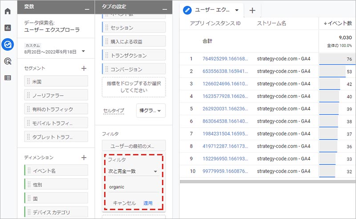The width and height of the screenshot is (356, 219).
Task: Add a new segment with plus icon
Action: 84,69
